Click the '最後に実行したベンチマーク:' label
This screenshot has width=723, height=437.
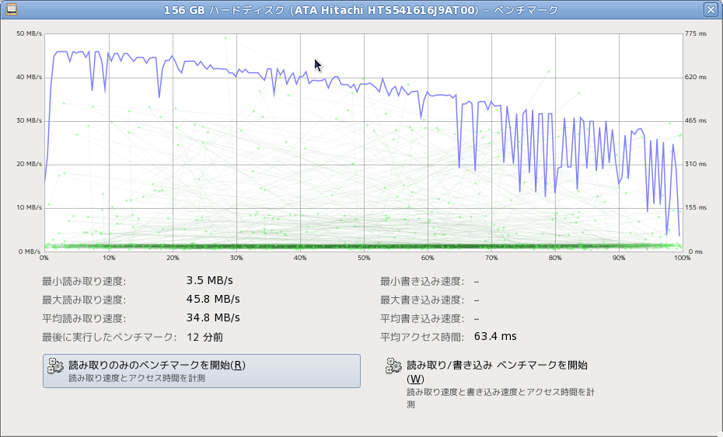[110, 337]
